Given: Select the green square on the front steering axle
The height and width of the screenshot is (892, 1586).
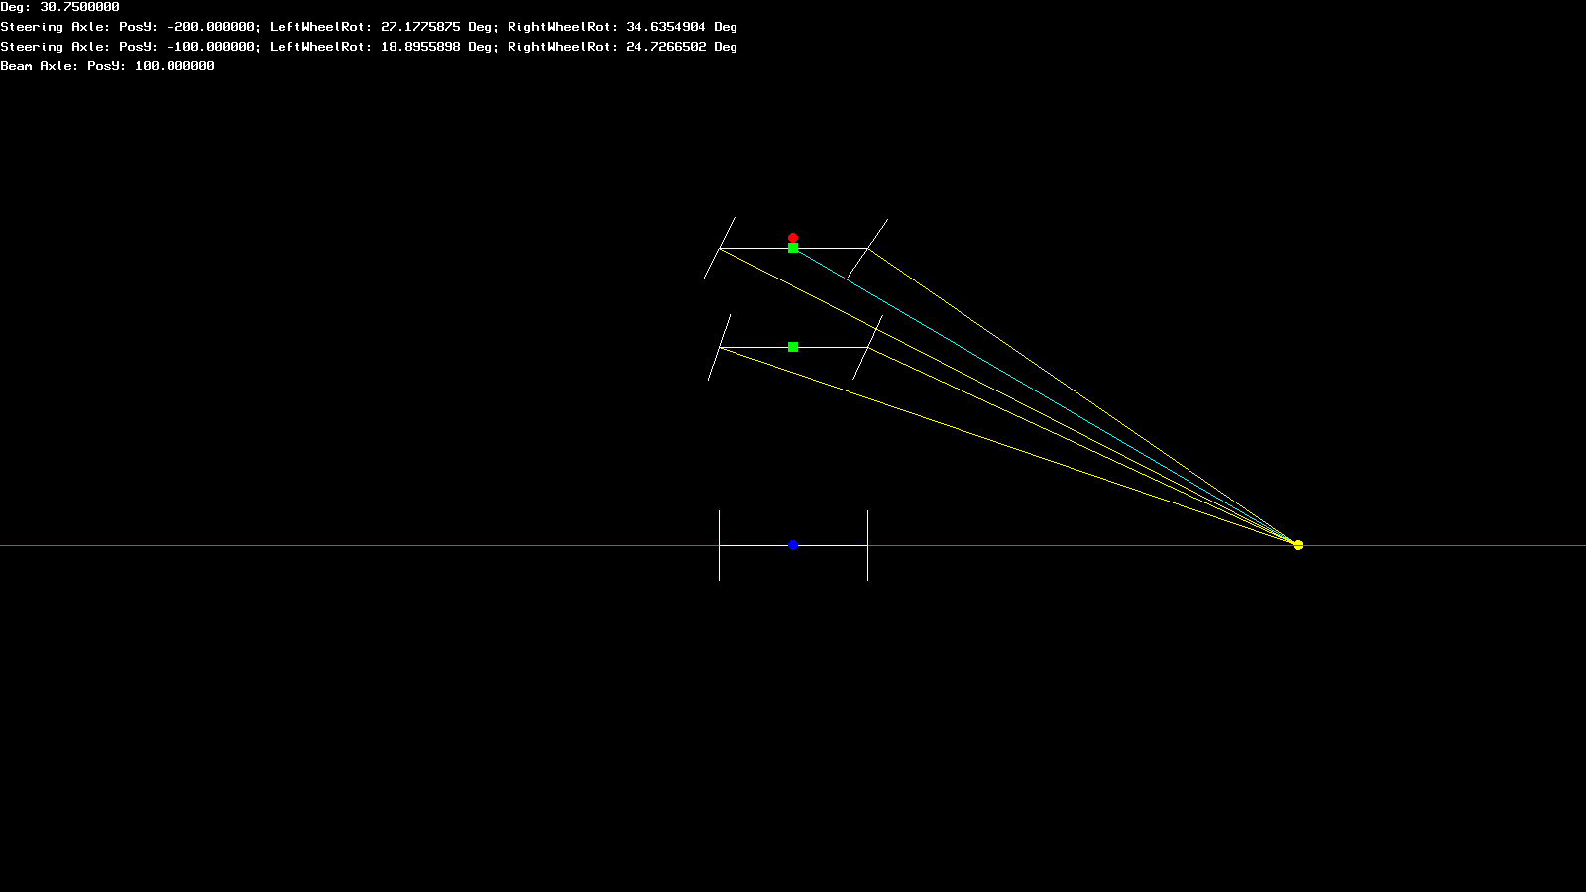Looking at the screenshot, I should pos(793,248).
